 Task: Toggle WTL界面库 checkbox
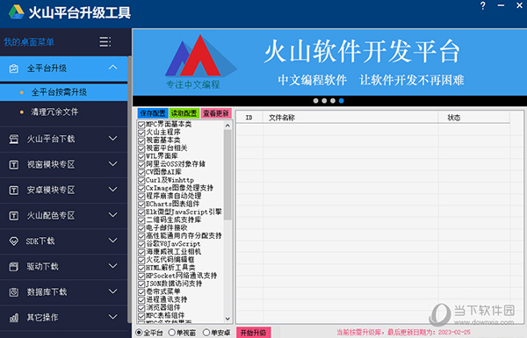point(141,156)
